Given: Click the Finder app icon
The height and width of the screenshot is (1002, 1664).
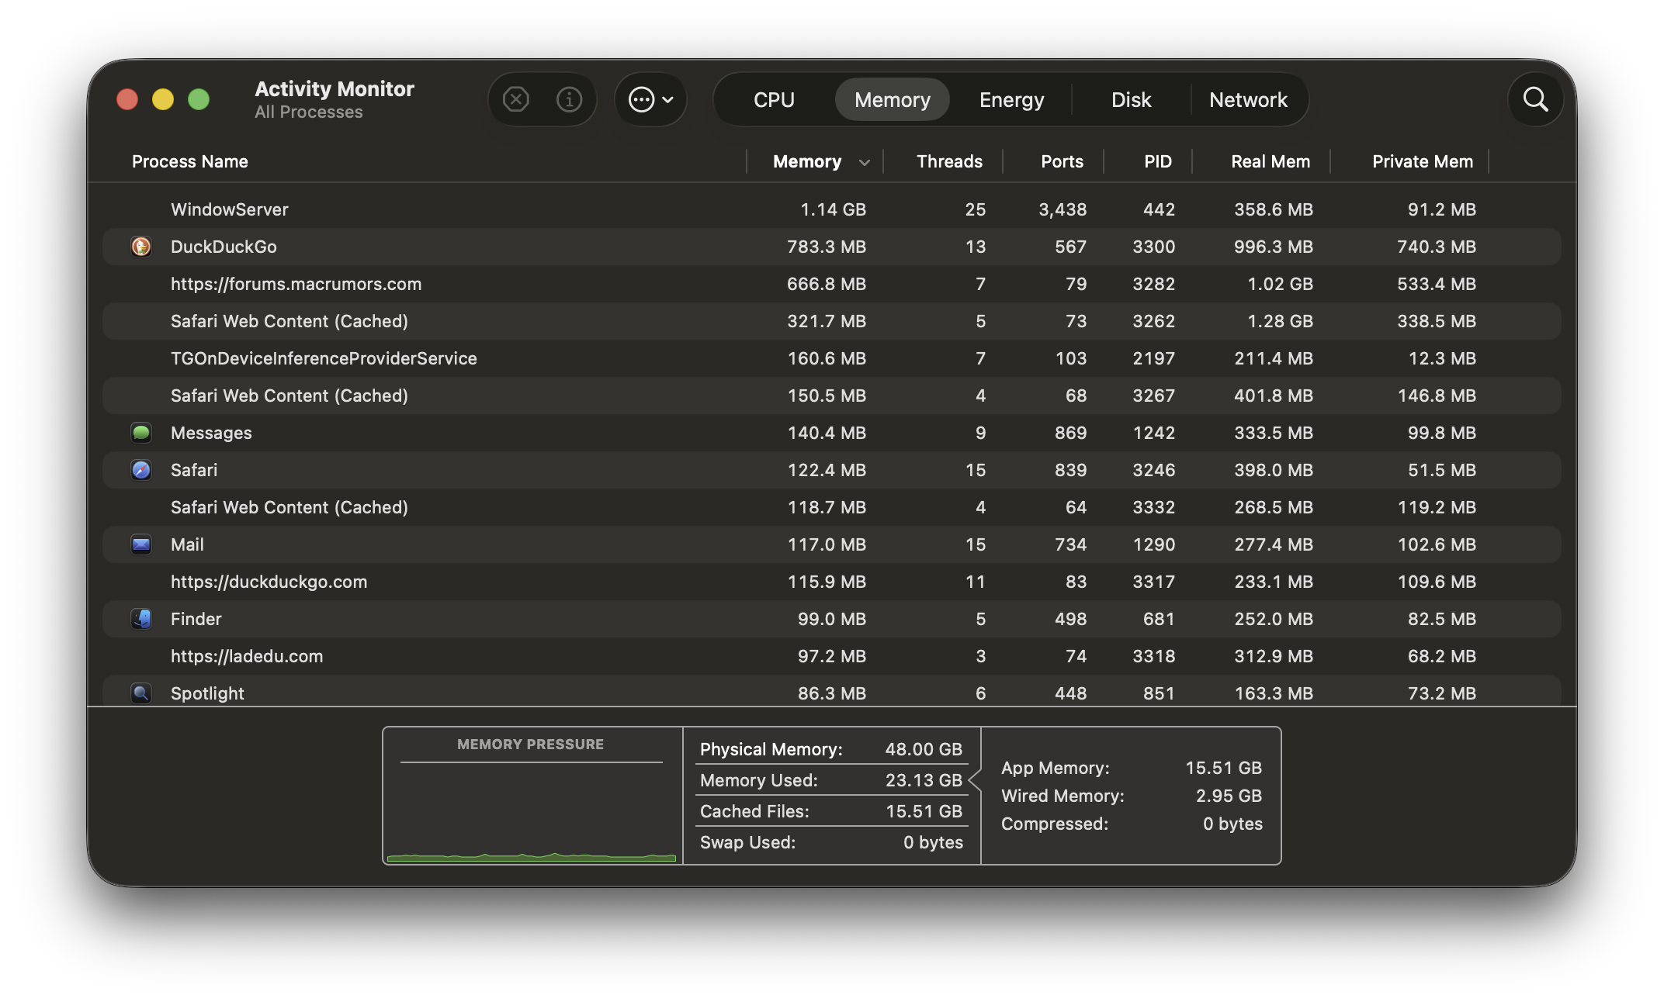Looking at the screenshot, I should tap(141, 619).
